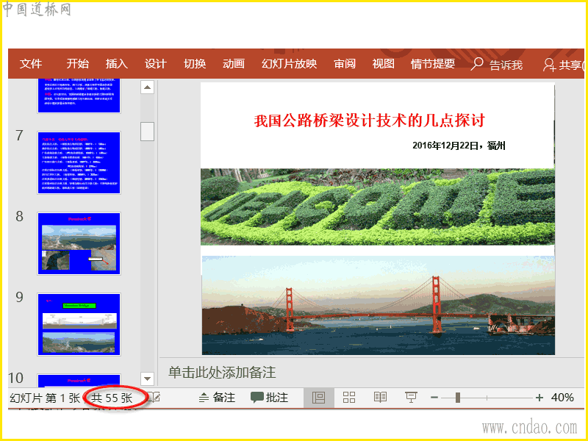Select slide 8 thumbnail
The width and height of the screenshot is (588, 441).
[x=79, y=243]
